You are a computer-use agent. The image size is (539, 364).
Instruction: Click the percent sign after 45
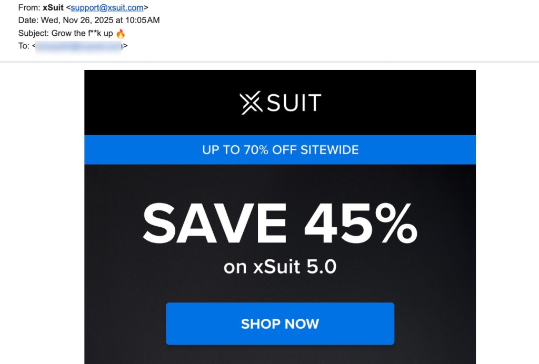(x=396, y=223)
